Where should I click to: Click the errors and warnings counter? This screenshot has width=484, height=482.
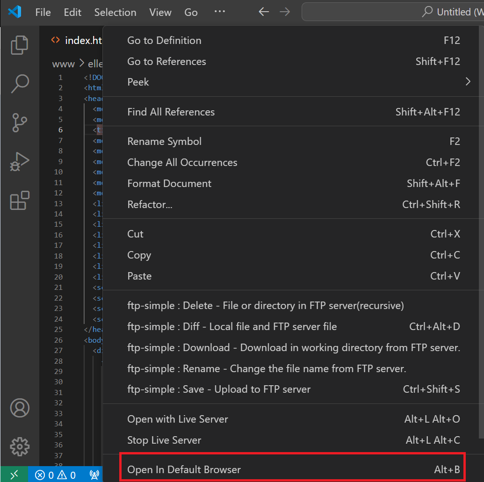pos(56,475)
